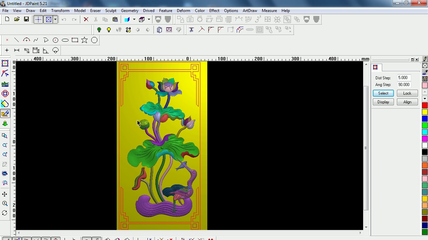This screenshot has height=240, width=428.
Task: Select the blue-red offset curve tool icon
Action: (x=240, y=30)
